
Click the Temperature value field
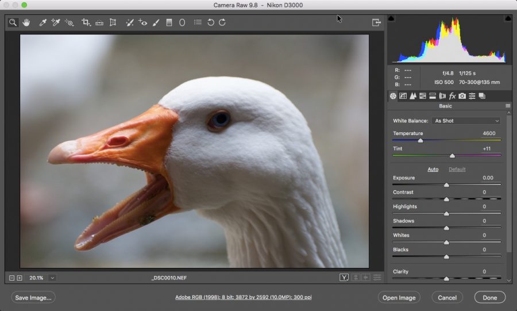(x=488, y=133)
